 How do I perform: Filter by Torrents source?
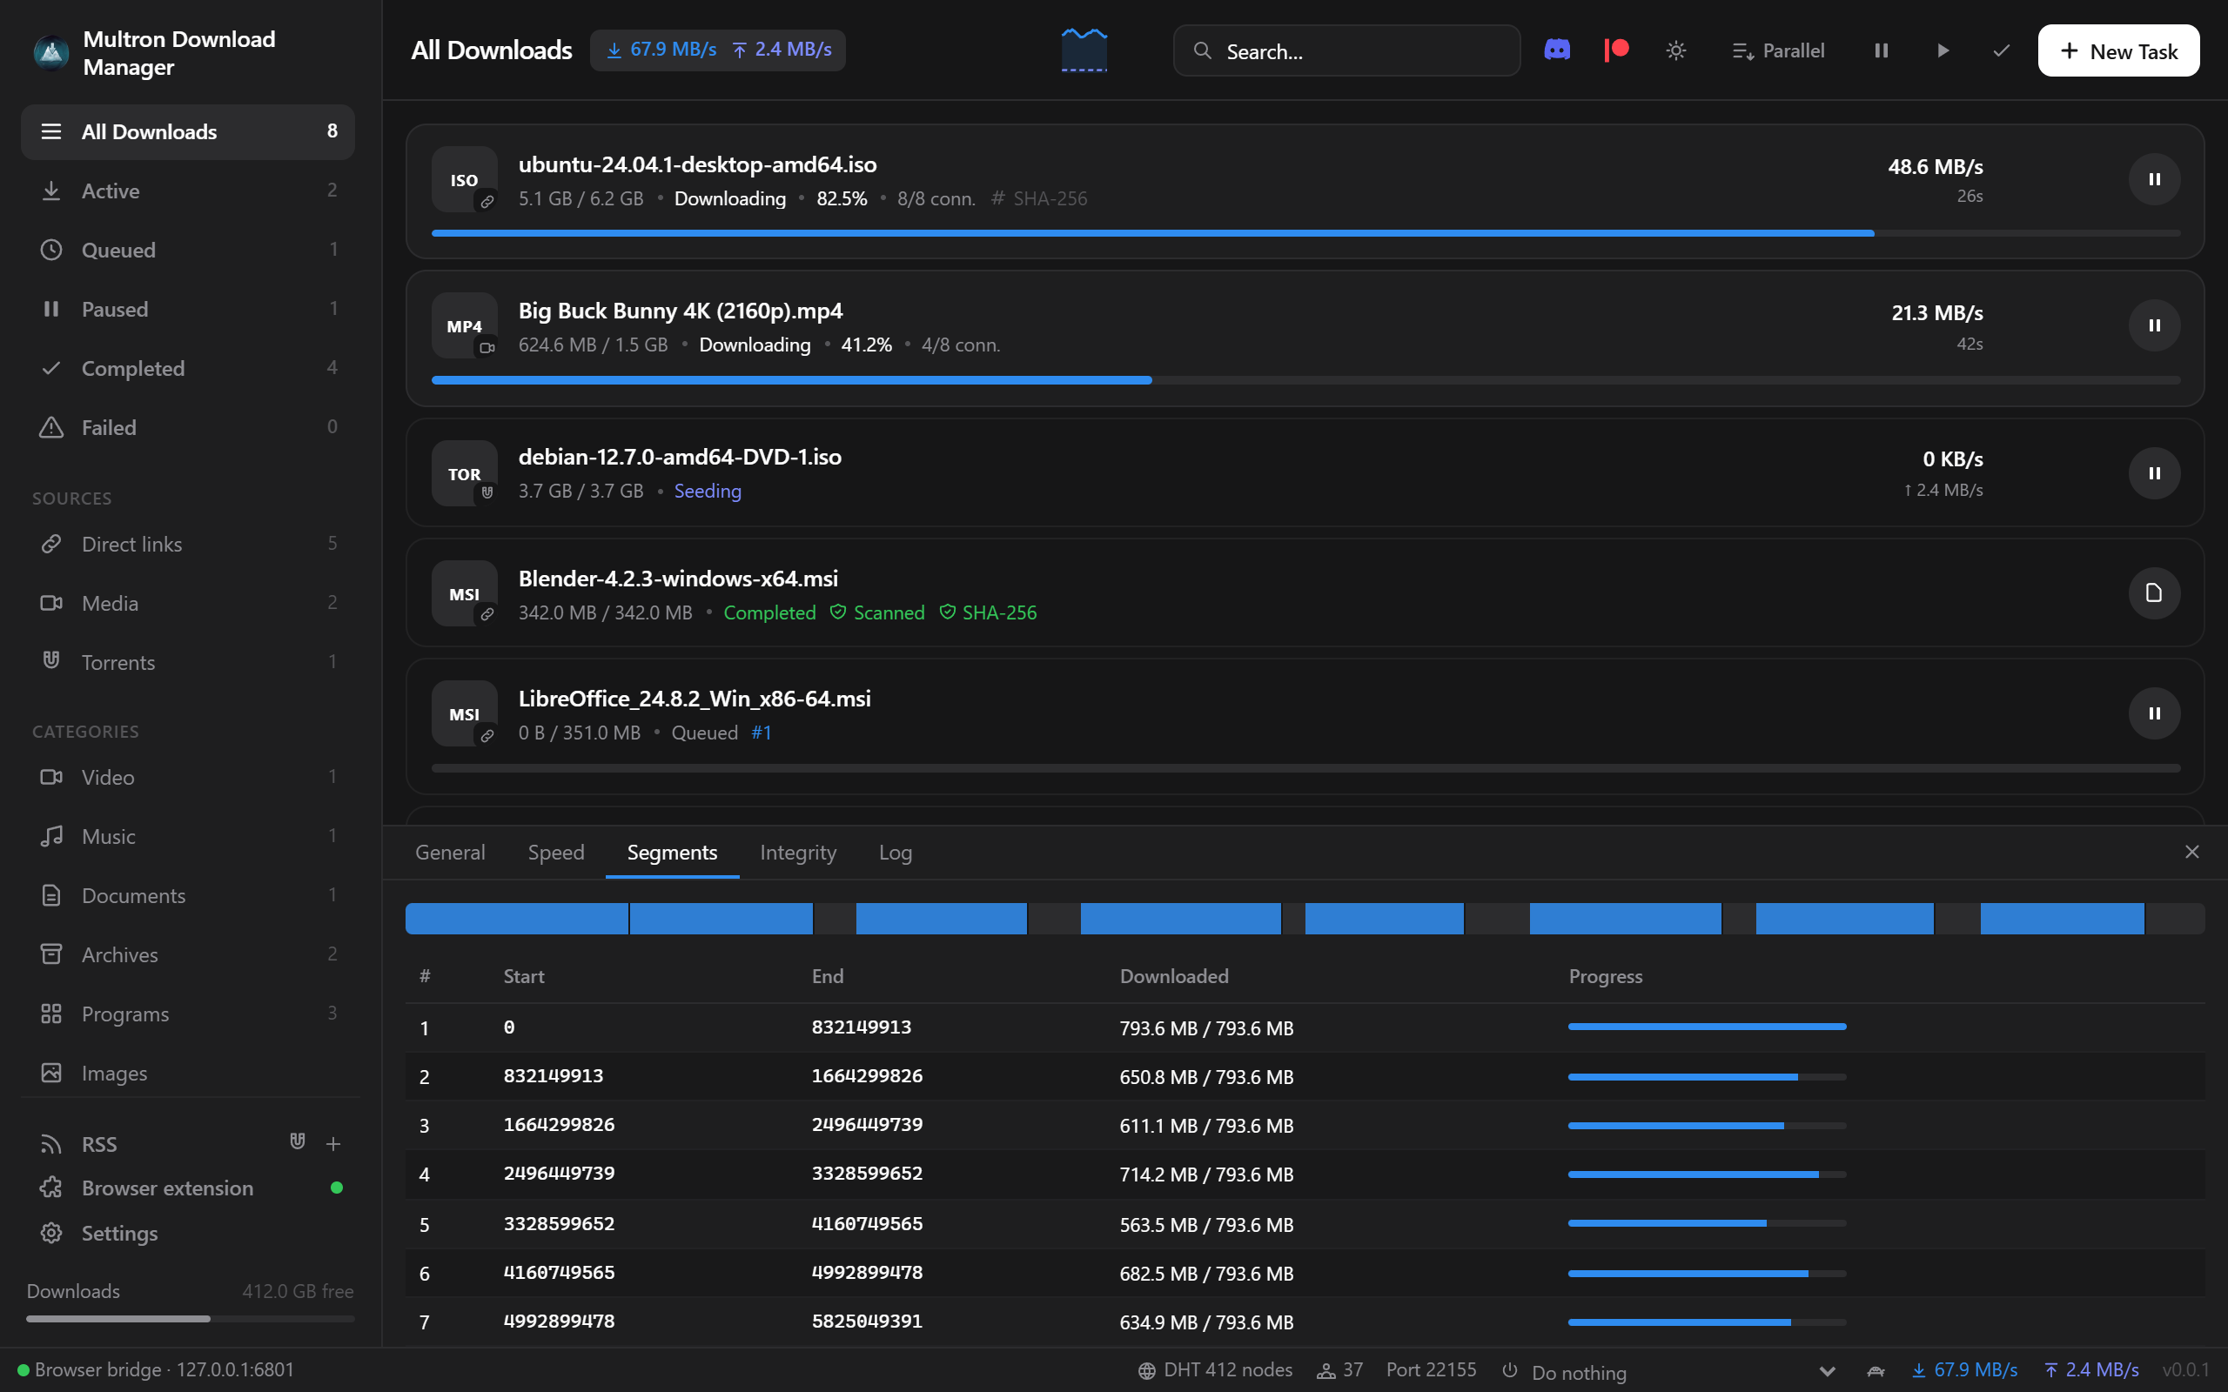188,662
